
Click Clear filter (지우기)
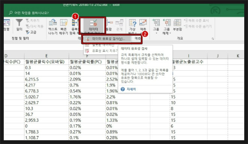[33, 21]
